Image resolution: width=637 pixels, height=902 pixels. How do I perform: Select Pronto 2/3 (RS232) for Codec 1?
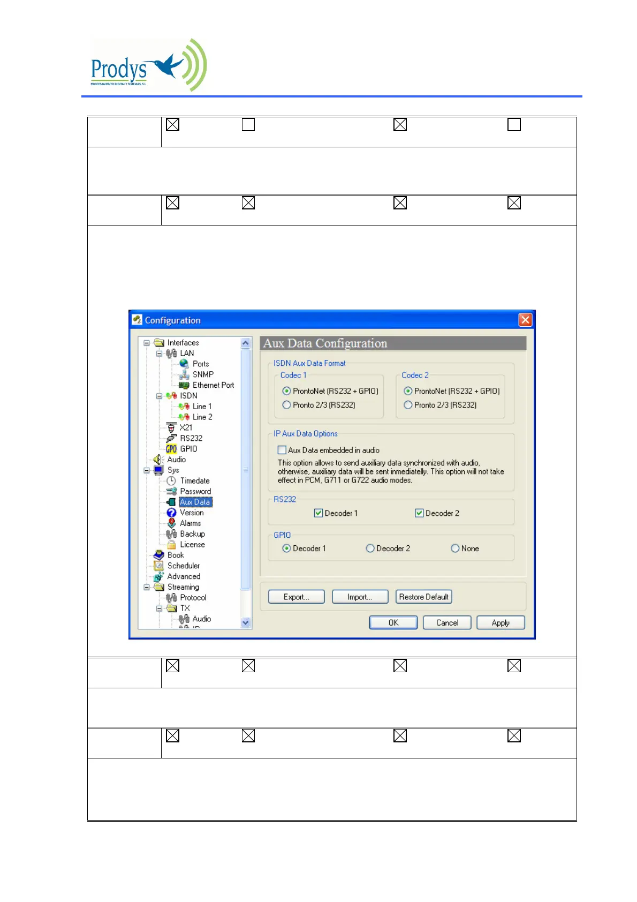click(286, 405)
